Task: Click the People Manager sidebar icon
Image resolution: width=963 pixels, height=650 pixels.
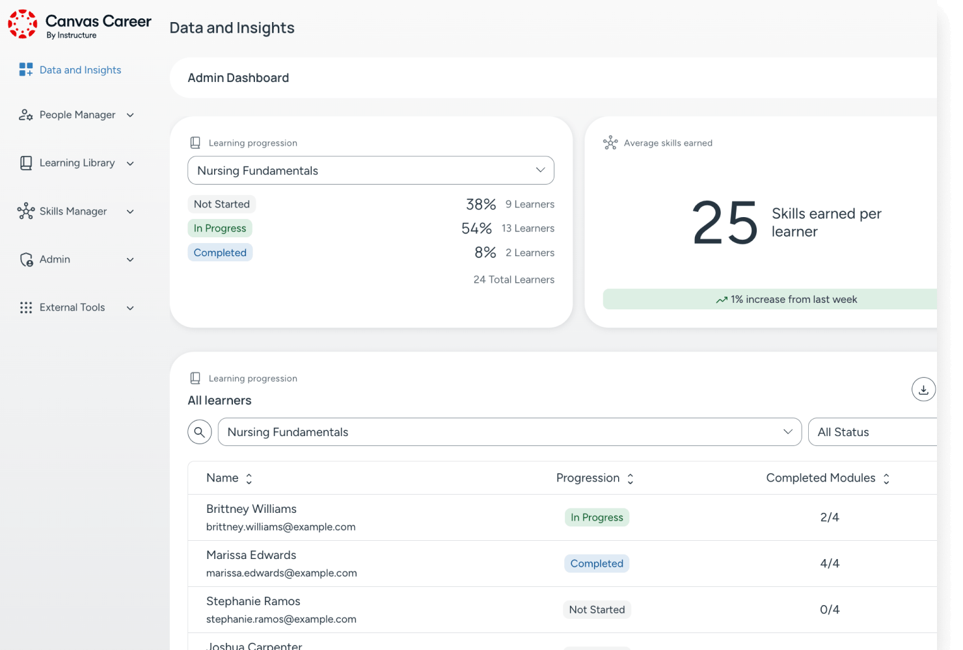Action: [25, 114]
